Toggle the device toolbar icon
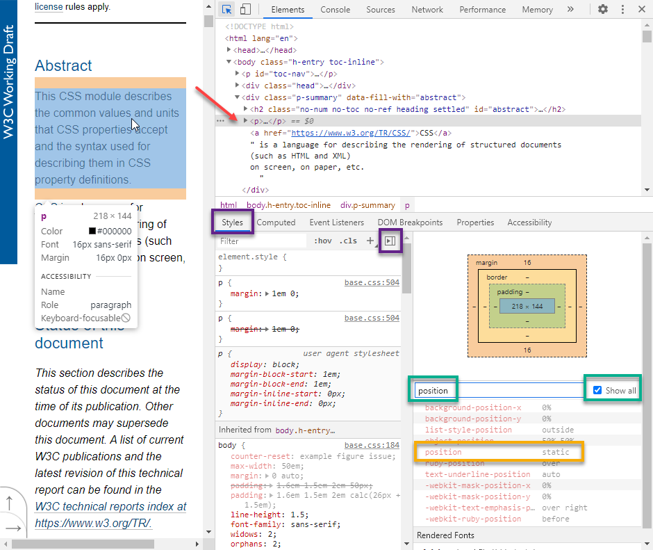 tap(245, 9)
